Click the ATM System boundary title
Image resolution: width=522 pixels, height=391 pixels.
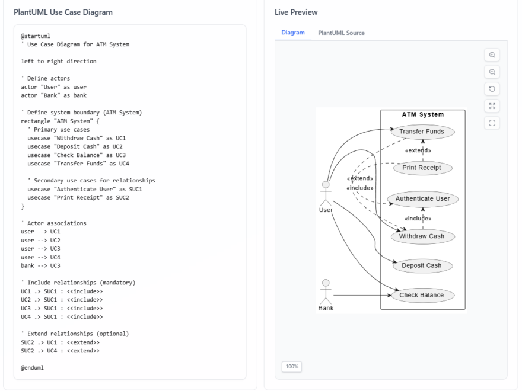pyautogui.click(x=422, y=114)
